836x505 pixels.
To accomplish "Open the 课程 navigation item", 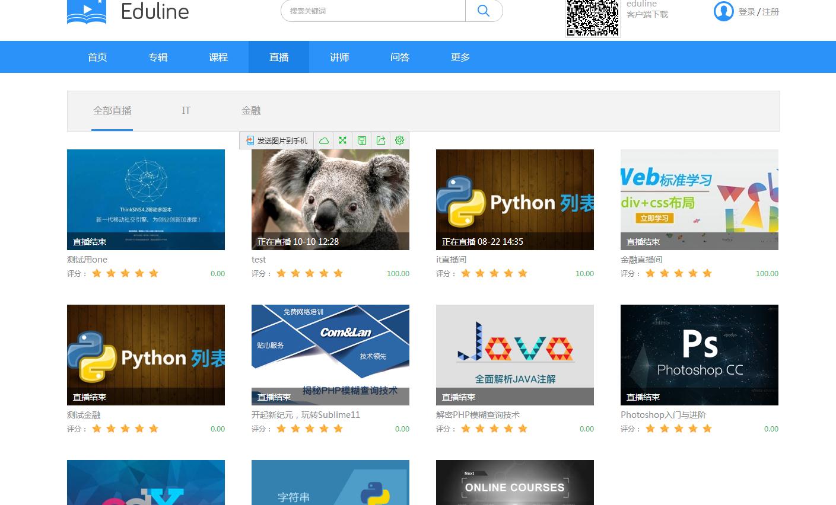I will pos(218,57).
